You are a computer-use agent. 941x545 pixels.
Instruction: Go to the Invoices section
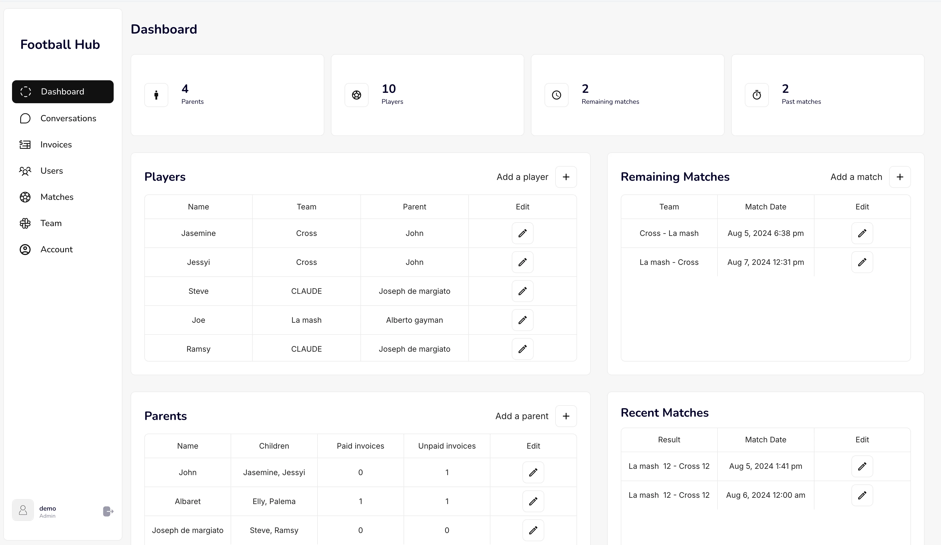pos(56,144)
